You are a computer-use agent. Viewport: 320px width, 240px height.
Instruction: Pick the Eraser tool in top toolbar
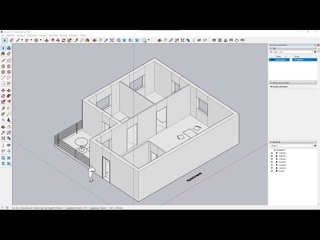[x=11, y=40]
